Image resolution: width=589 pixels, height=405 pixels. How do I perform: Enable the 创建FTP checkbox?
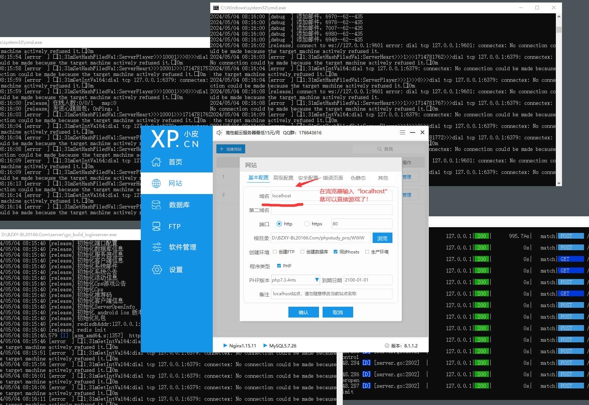coord(275,252)
